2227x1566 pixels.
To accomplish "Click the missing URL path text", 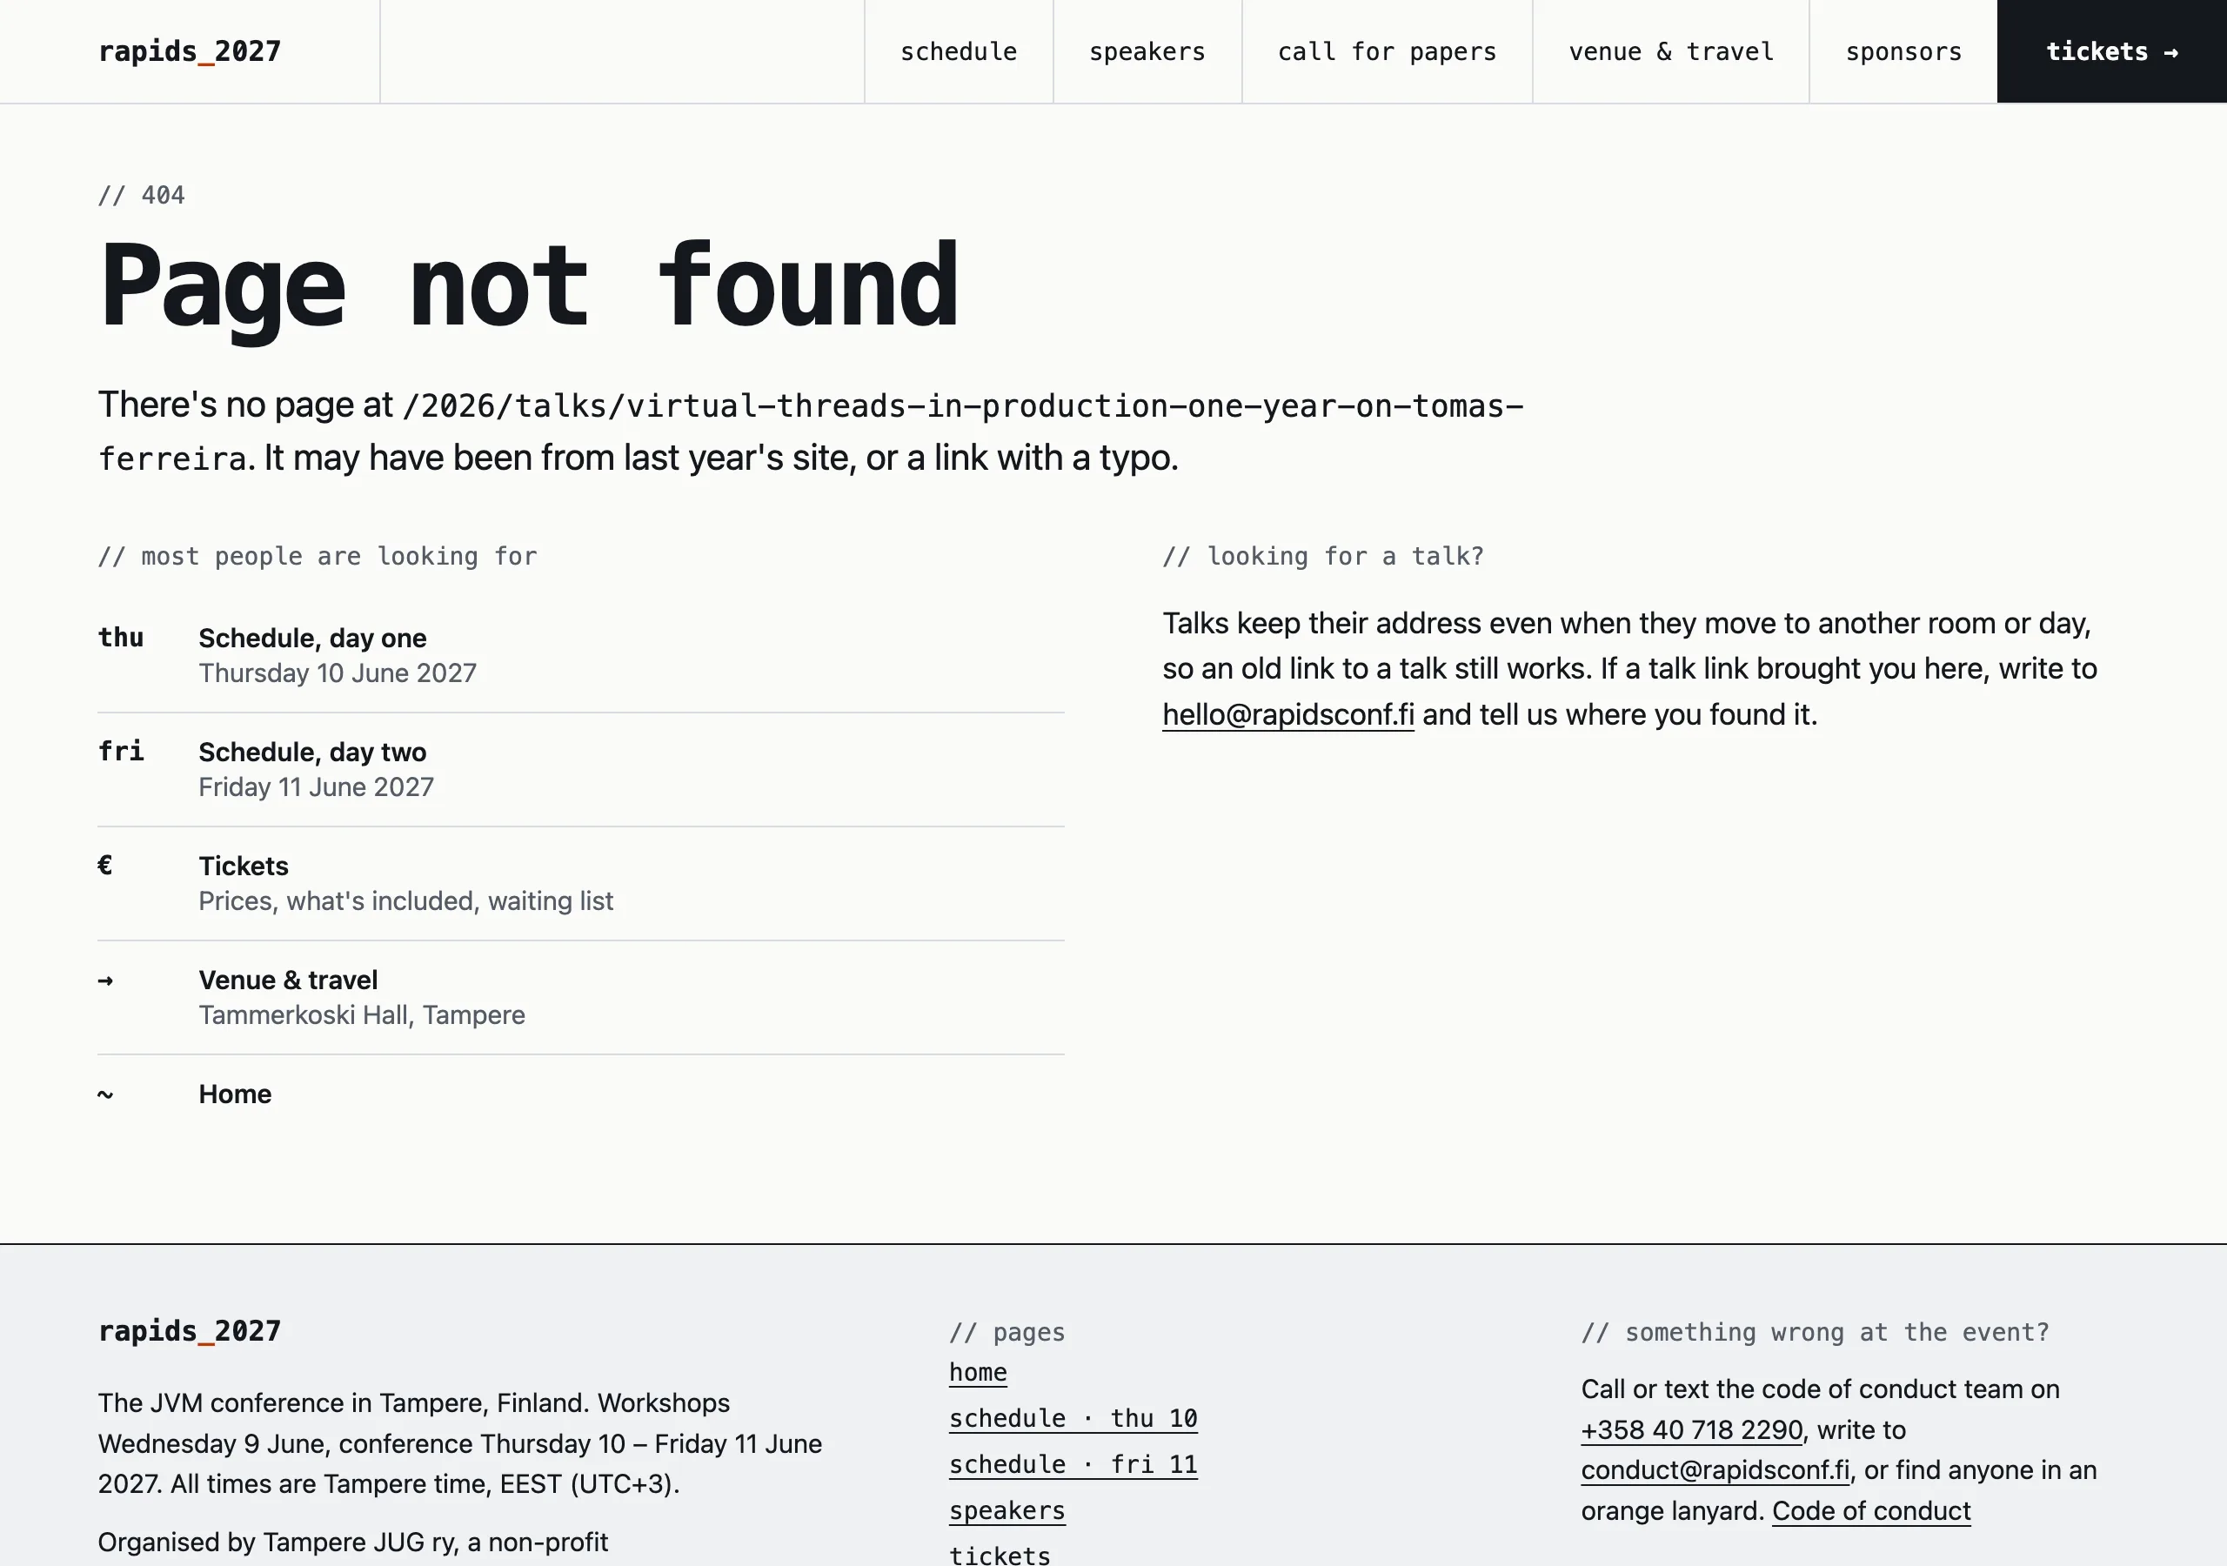I will pos(811,432).
